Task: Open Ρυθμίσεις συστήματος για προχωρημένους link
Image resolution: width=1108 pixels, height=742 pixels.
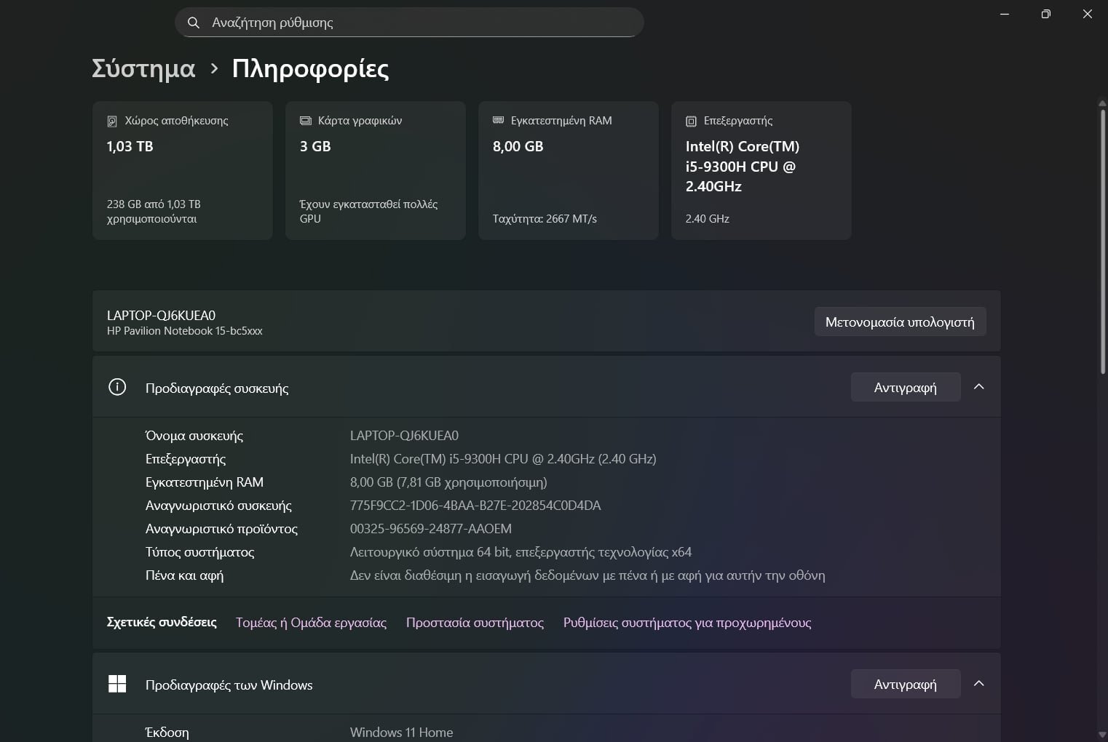Action: [x=686, y=623]
